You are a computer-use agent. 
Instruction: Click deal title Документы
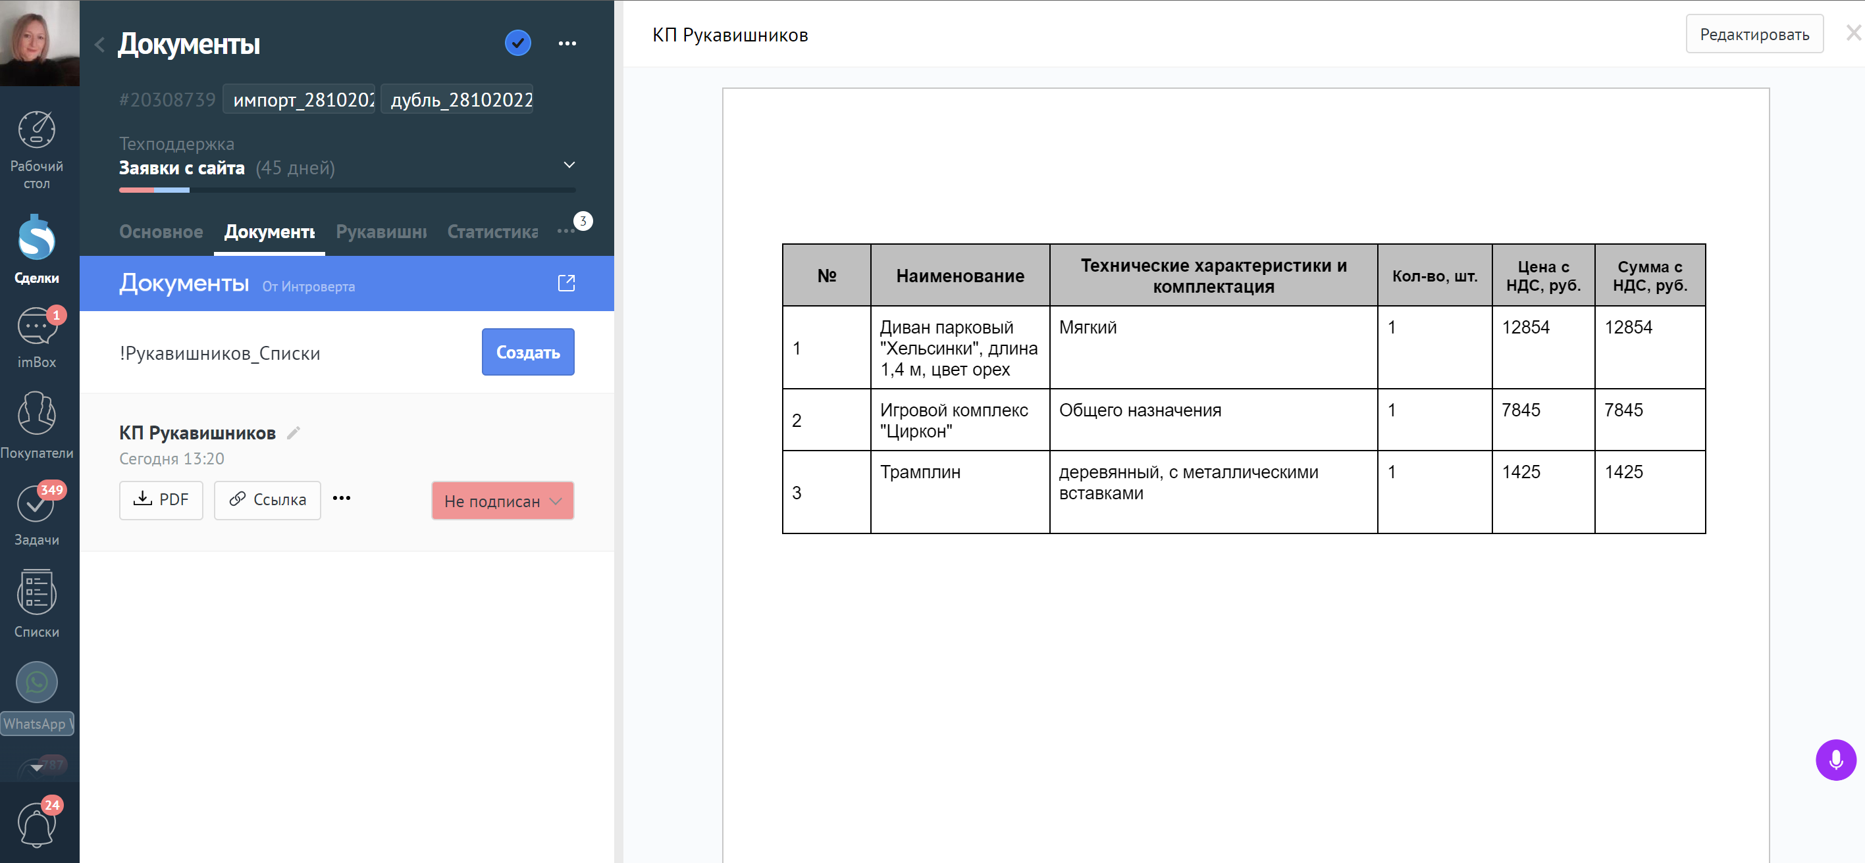(x=188, y=43)
